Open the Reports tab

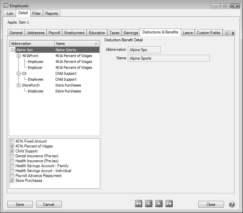click(x=52, y=13)
